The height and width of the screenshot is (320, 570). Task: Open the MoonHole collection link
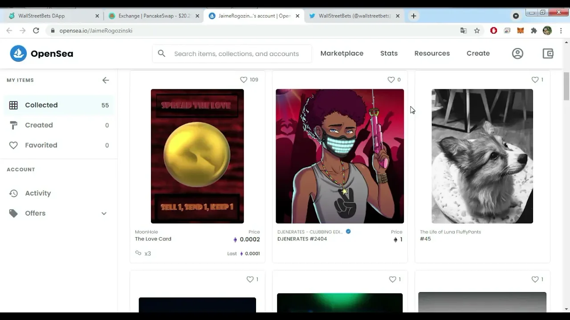click(x=146, y=232)
